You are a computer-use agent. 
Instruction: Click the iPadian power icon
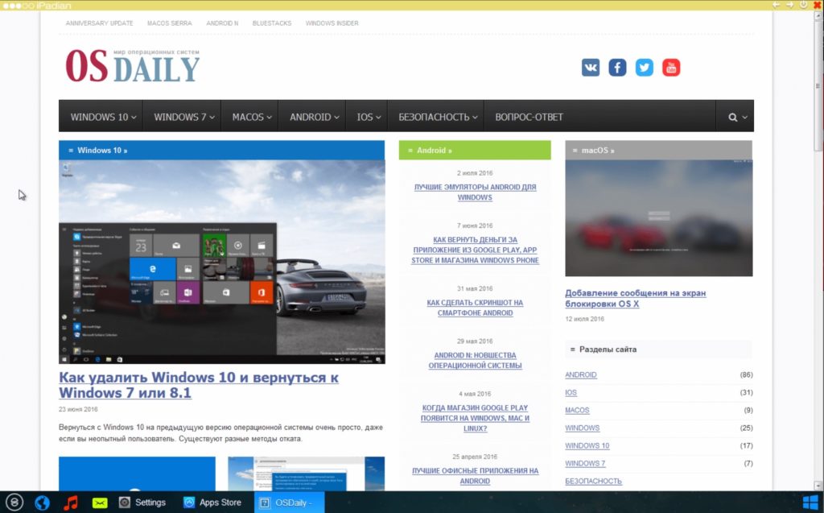[x=804, y=5]
